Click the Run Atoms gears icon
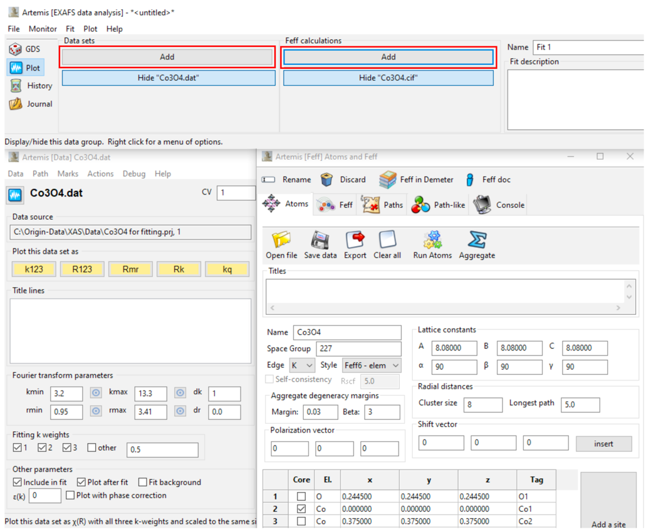 tap(432, 240)
